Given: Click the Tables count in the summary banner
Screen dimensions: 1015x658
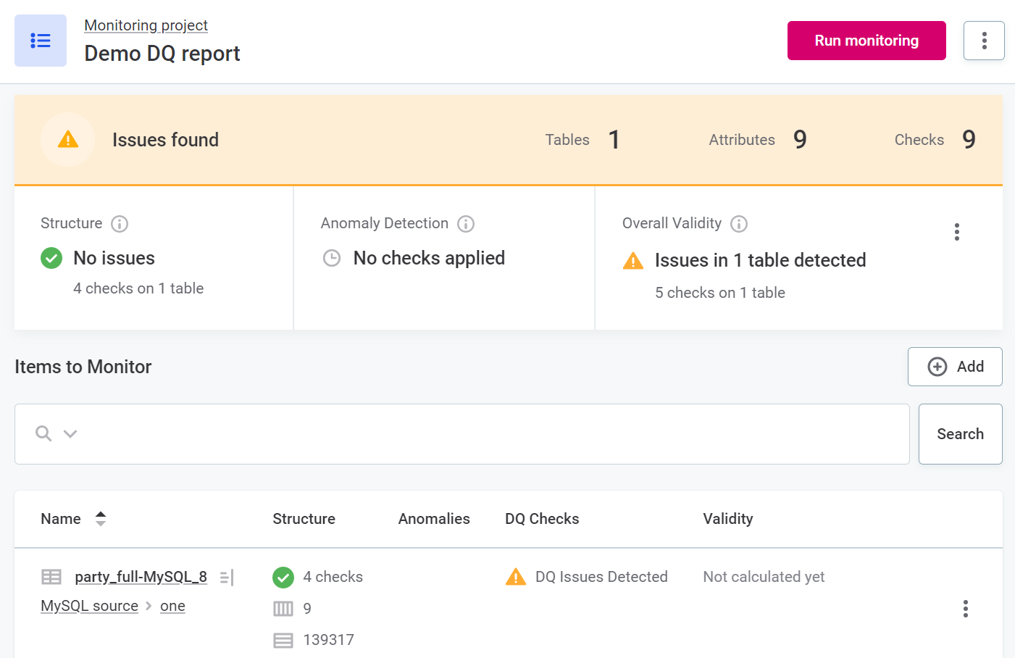Looking at the screenshot, I should (x=614, y=139).
